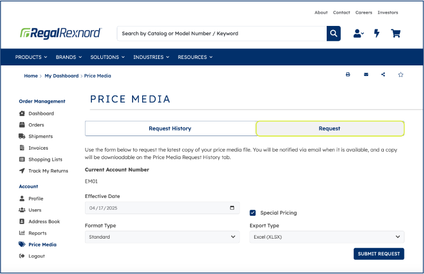424x274 pixels.
Task: Click the Shipments truck icon
Action: point(22,136)
